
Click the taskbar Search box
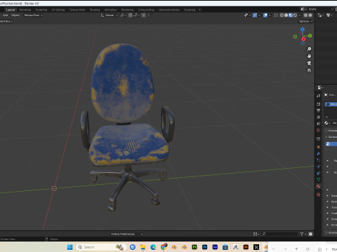[101, 247]
